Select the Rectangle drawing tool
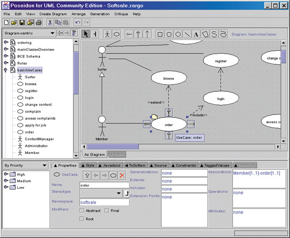 pos(160,34)
